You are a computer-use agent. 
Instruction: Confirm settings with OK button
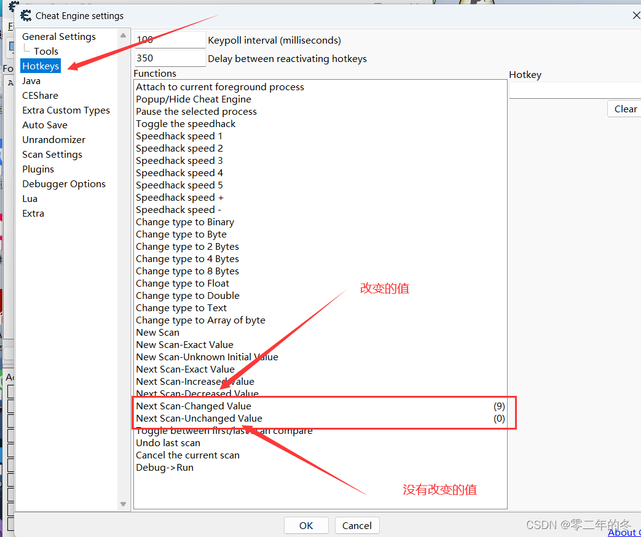tap(306, 525)
